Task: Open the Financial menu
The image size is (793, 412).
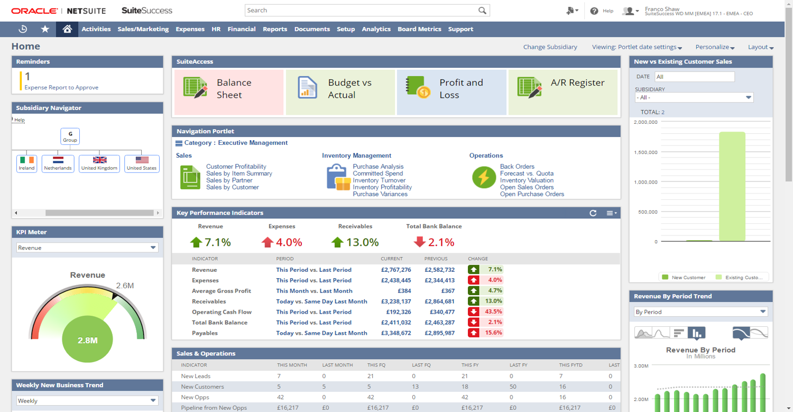Action: point(242,29)
